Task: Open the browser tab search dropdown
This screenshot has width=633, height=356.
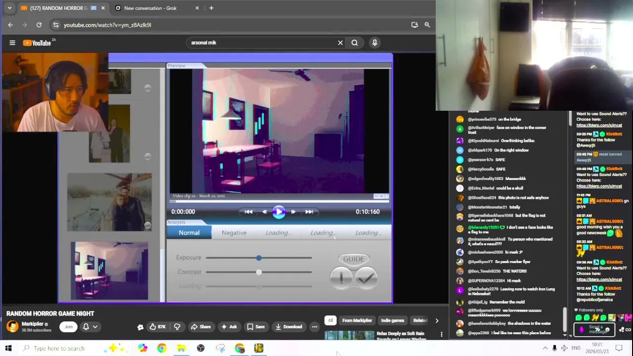Action: pos(9,8)
